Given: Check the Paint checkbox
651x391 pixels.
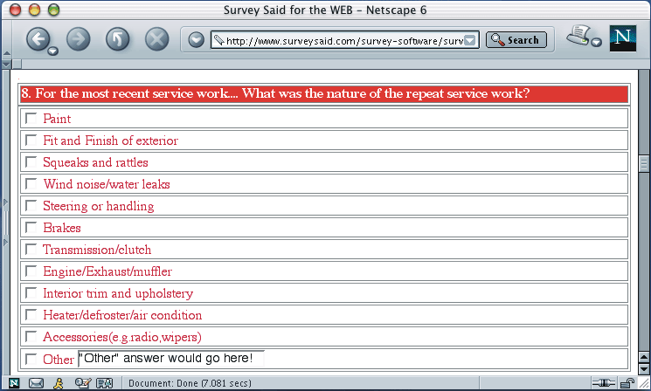Looking at the screenshot, I should pyautogui.click(x=31, y=118).
